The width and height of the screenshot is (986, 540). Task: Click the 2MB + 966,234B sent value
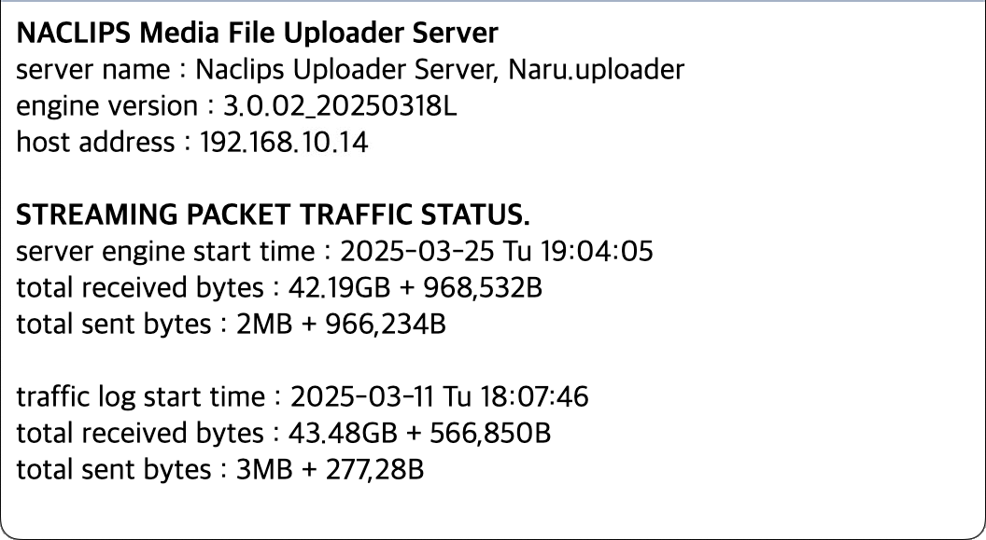[x=341, y=324]
